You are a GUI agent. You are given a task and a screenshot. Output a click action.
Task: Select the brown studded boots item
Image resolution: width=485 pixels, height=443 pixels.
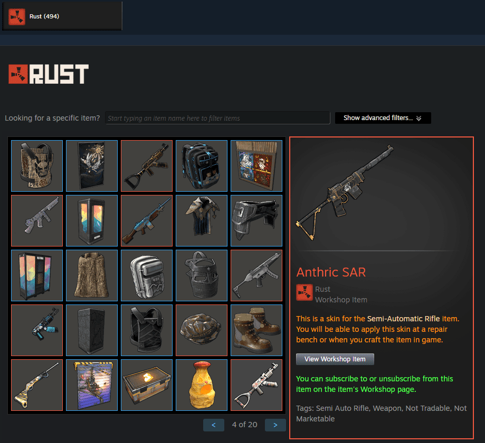pos(256,330)
